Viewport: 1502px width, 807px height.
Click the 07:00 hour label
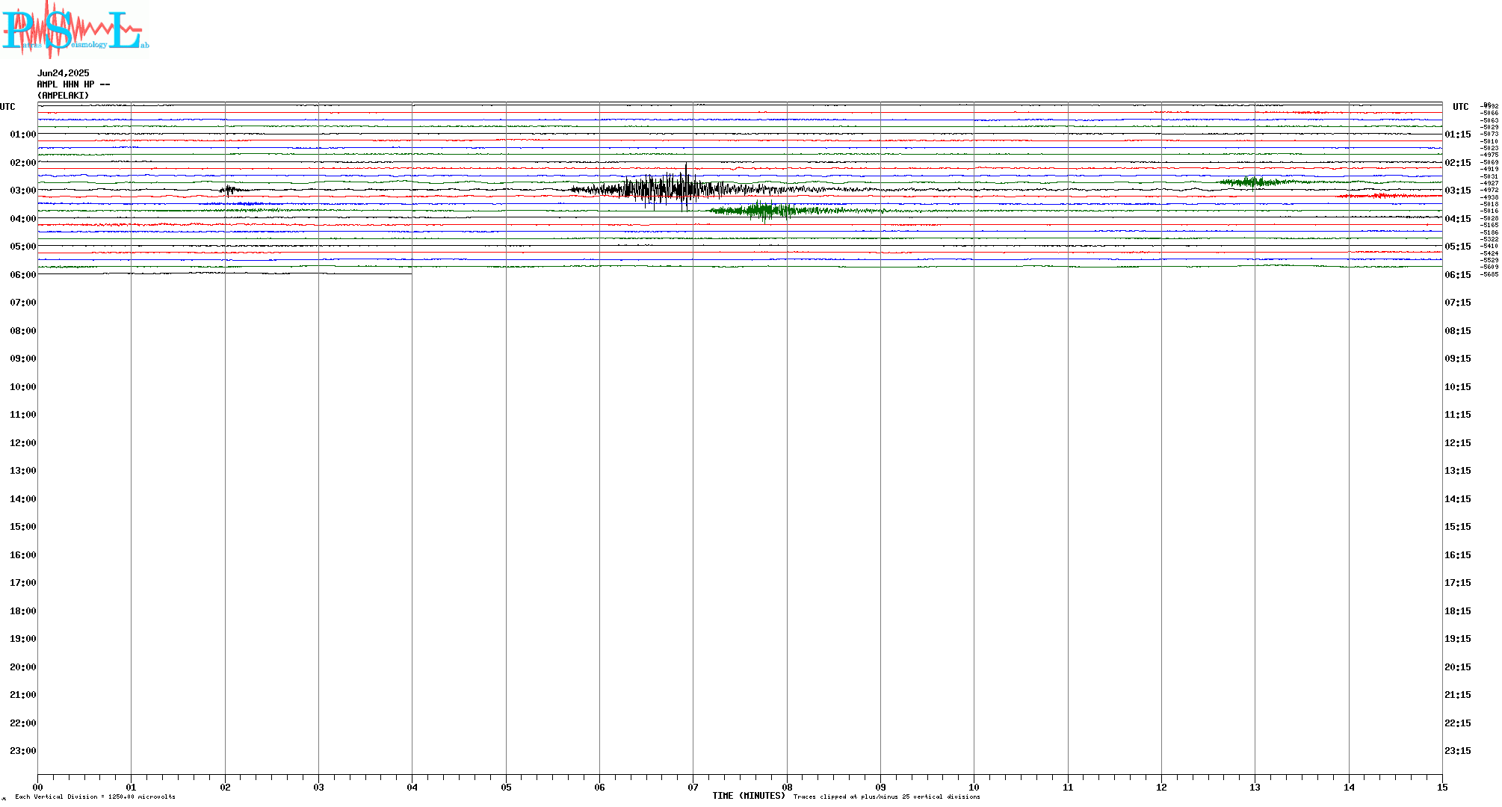point(22,303)
